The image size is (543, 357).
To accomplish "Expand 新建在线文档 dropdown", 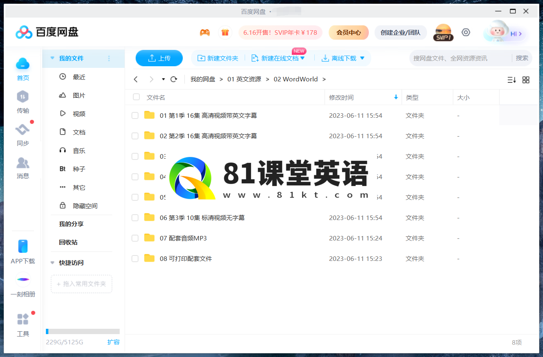I will 302,58.
